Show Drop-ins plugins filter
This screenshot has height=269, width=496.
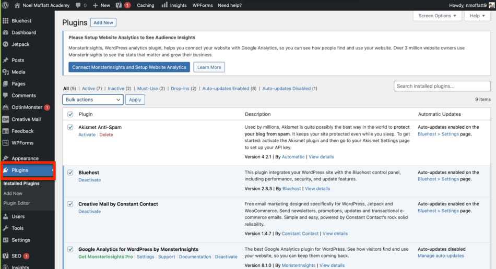click(183, 89)
